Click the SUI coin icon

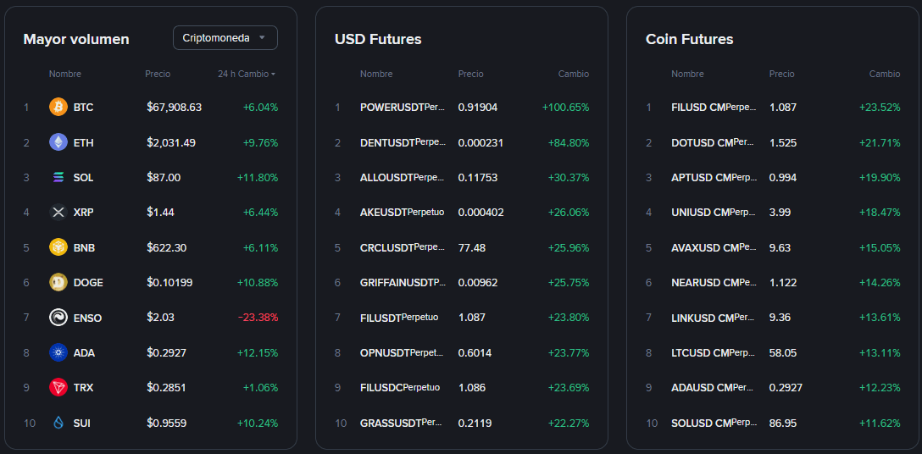tap(58, 423)
